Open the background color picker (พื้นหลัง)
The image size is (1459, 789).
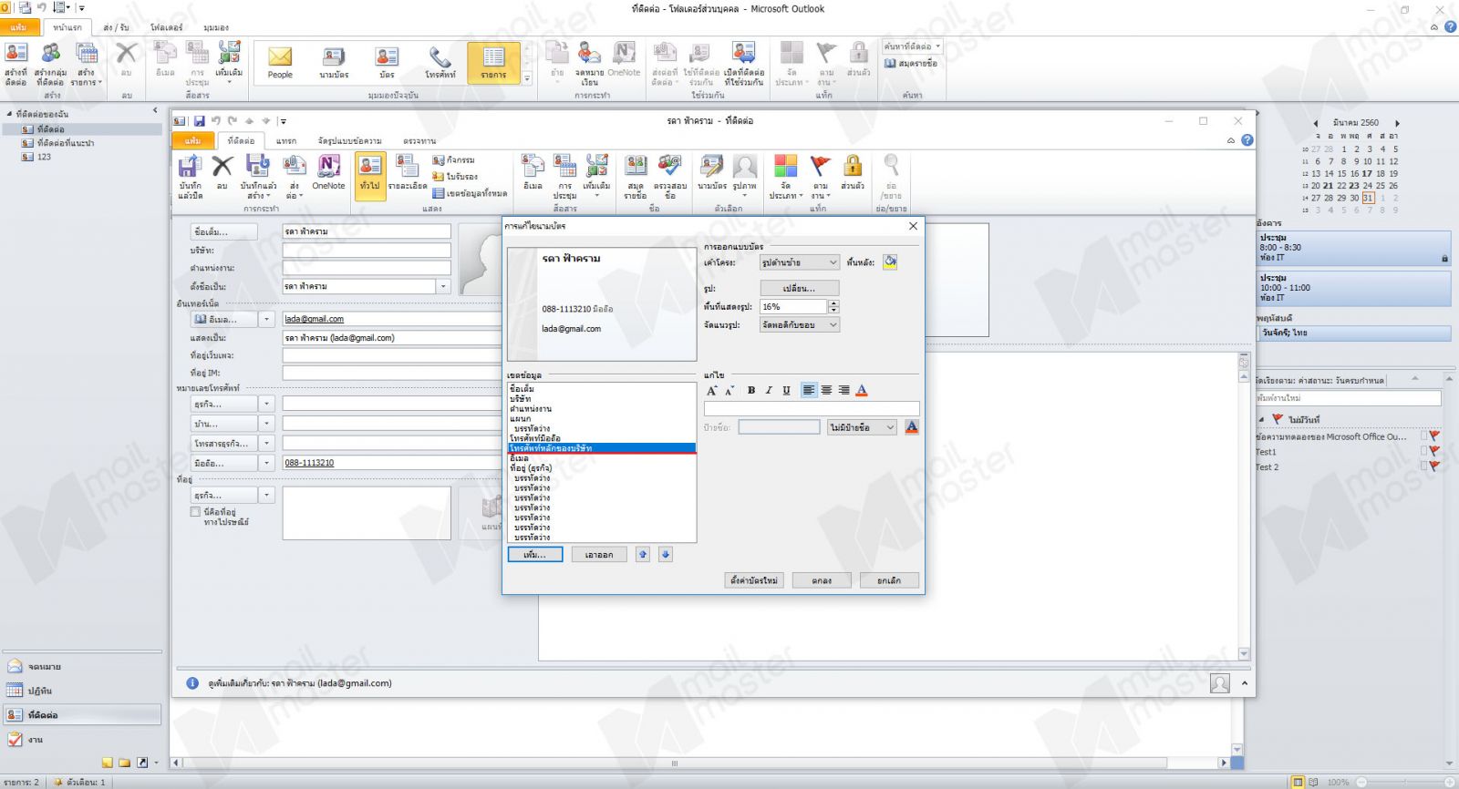click(x=890, y=262)
